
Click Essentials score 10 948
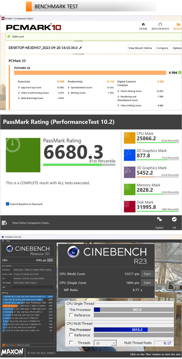coord(60,81)
